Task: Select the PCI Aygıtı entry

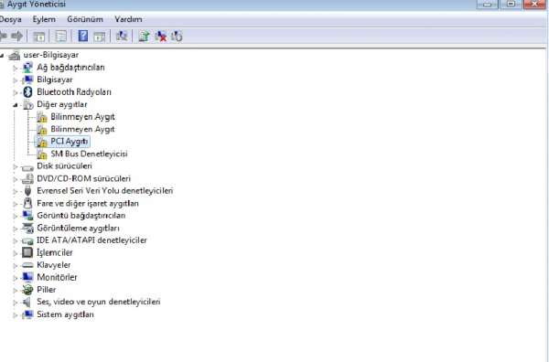Action: (69, 142)
